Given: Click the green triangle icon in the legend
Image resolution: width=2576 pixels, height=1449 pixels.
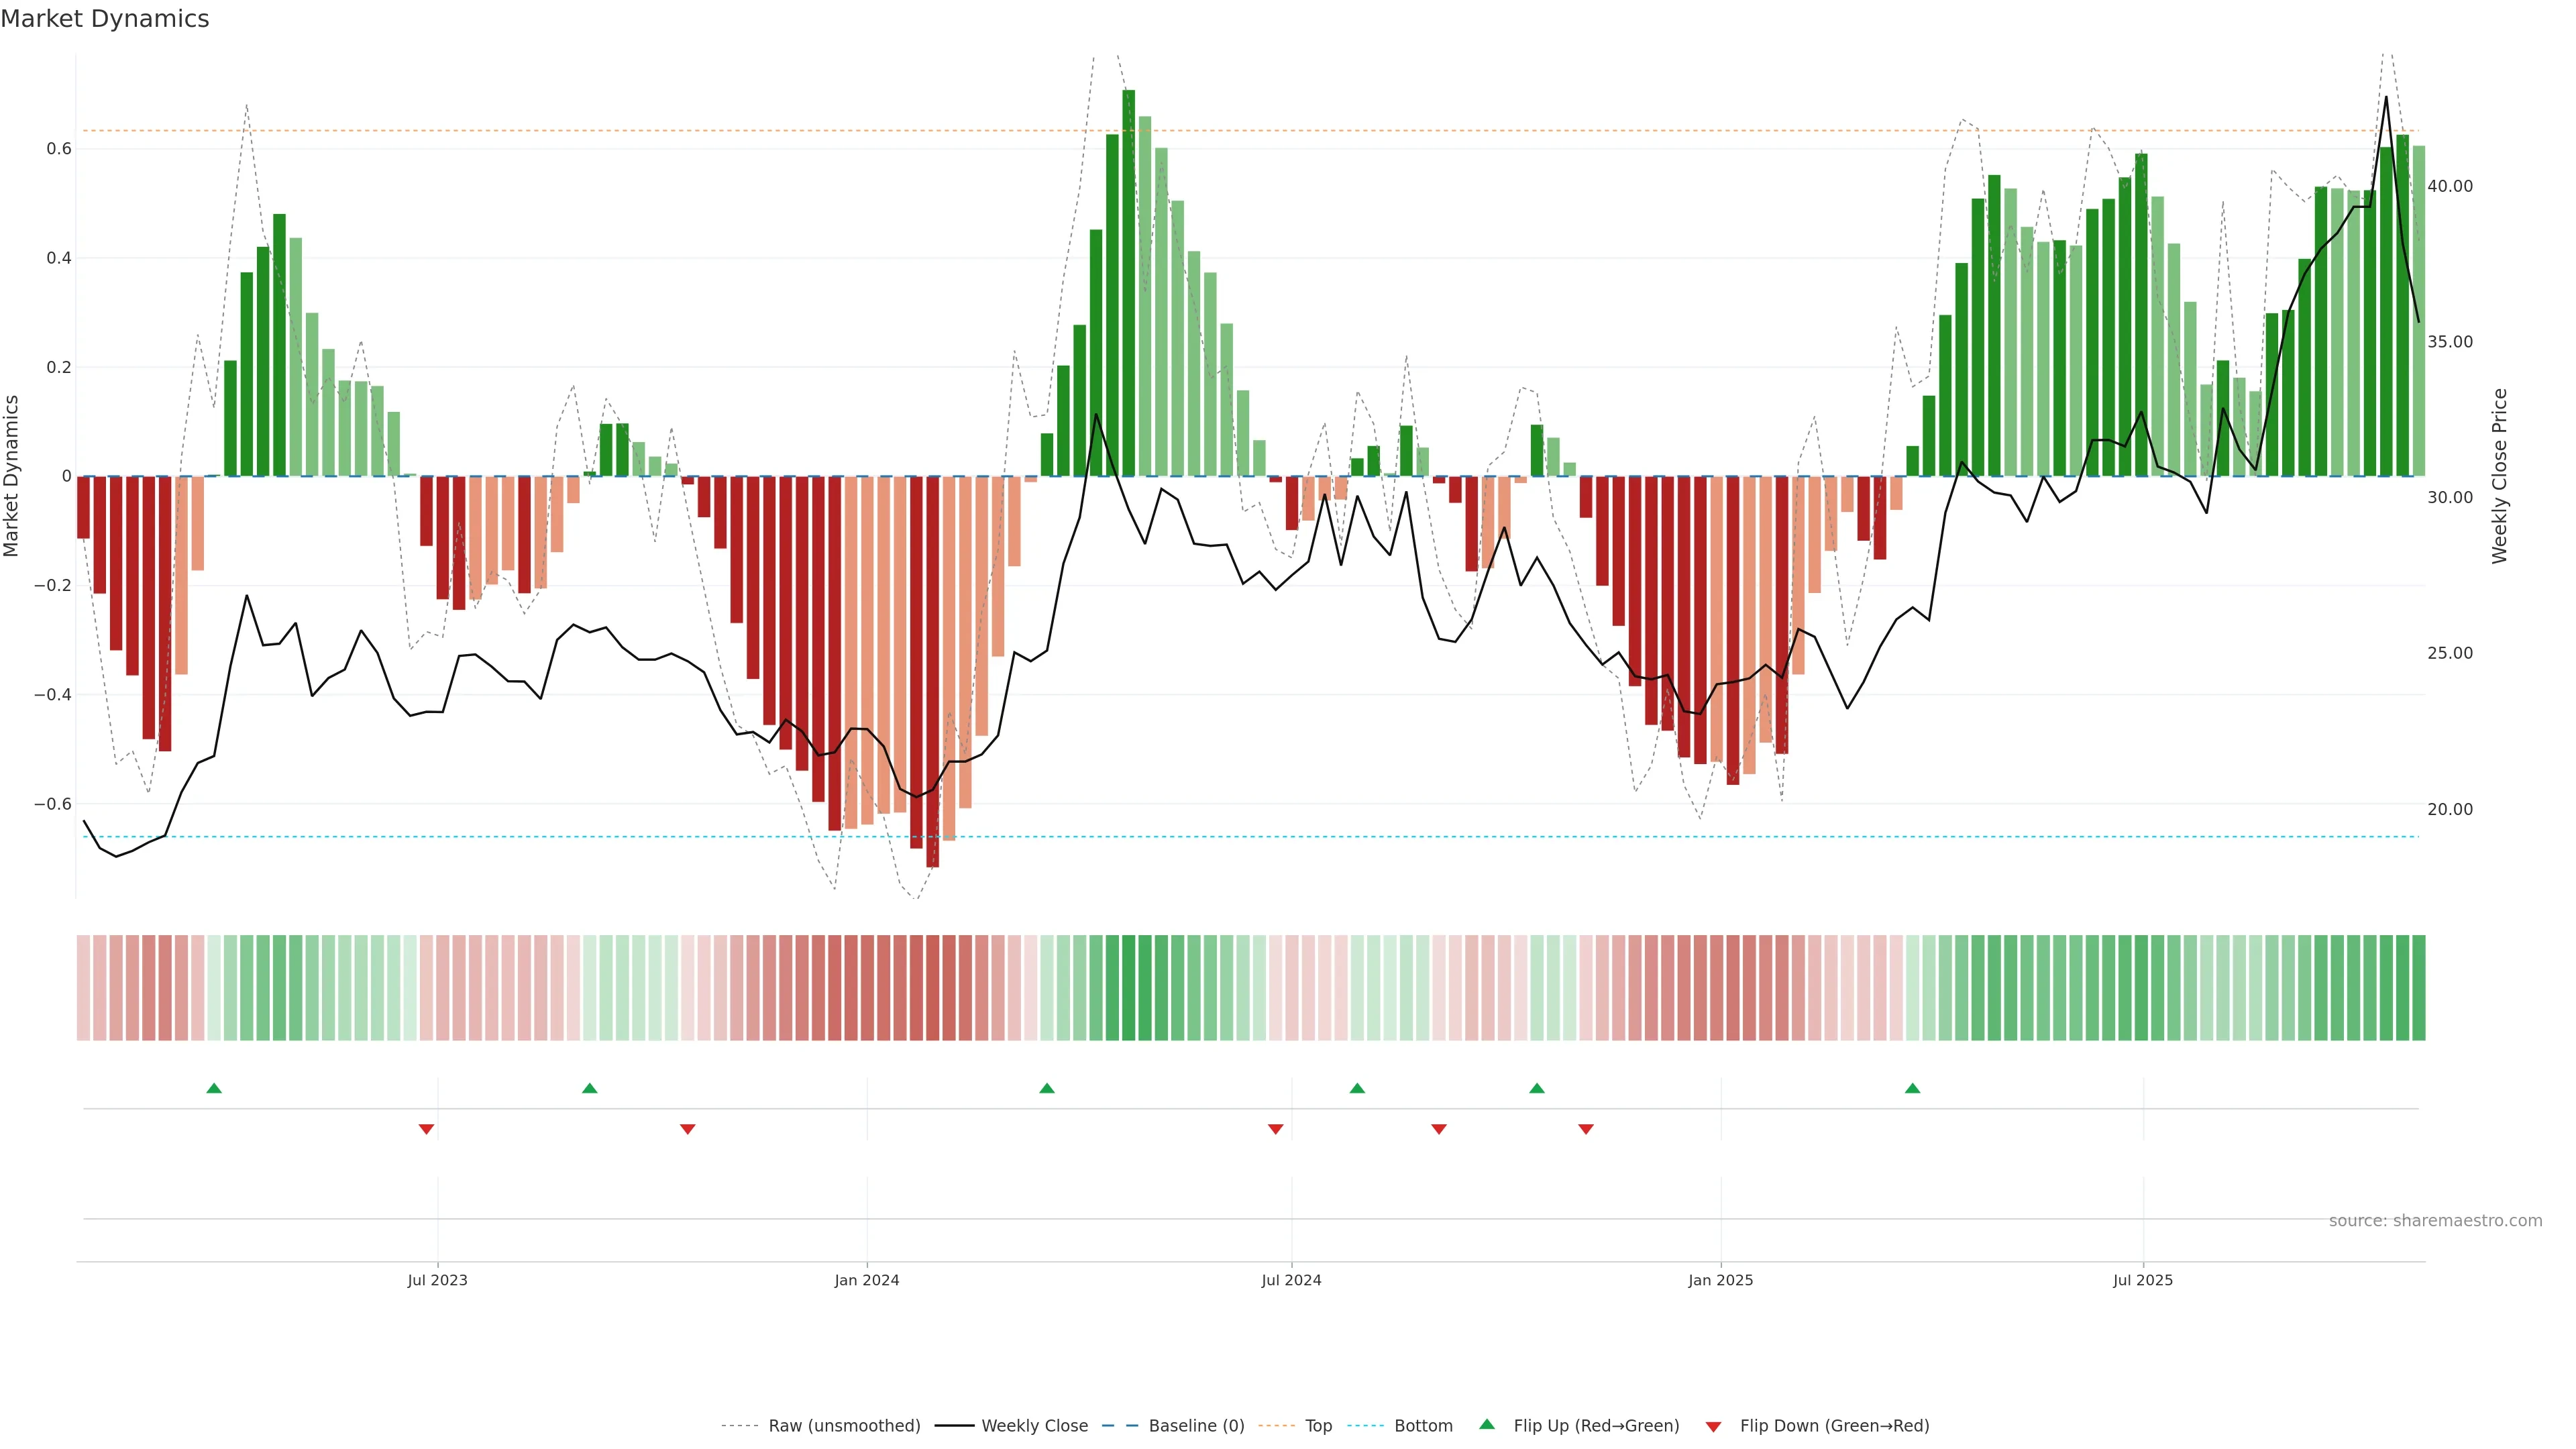Looking at the screenshot, I should [1487, 1424].
